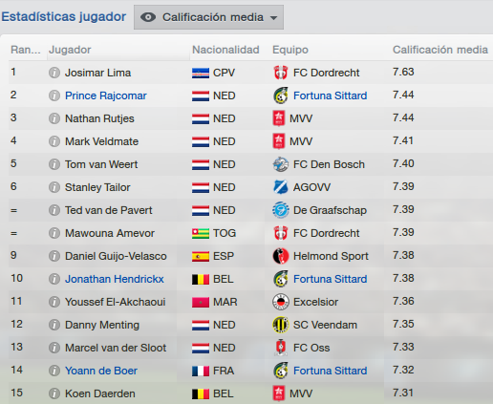Open Calificación media dropdown arrow
The image size is (493, 404).
pyautogui.click(x=273, y=18)
